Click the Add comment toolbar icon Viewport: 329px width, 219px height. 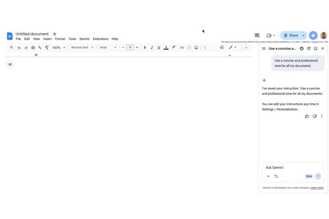(x=189, y=48)
